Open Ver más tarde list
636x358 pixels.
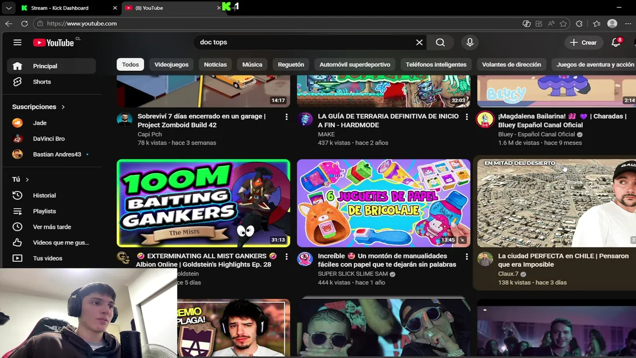click(x=51, y=227)
